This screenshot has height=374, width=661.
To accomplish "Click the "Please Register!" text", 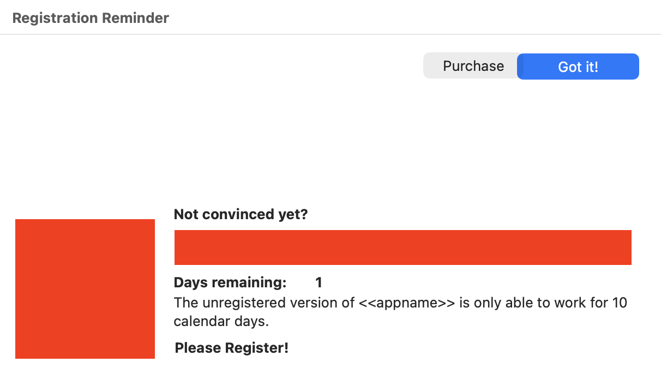I will [x=231, y=348].
